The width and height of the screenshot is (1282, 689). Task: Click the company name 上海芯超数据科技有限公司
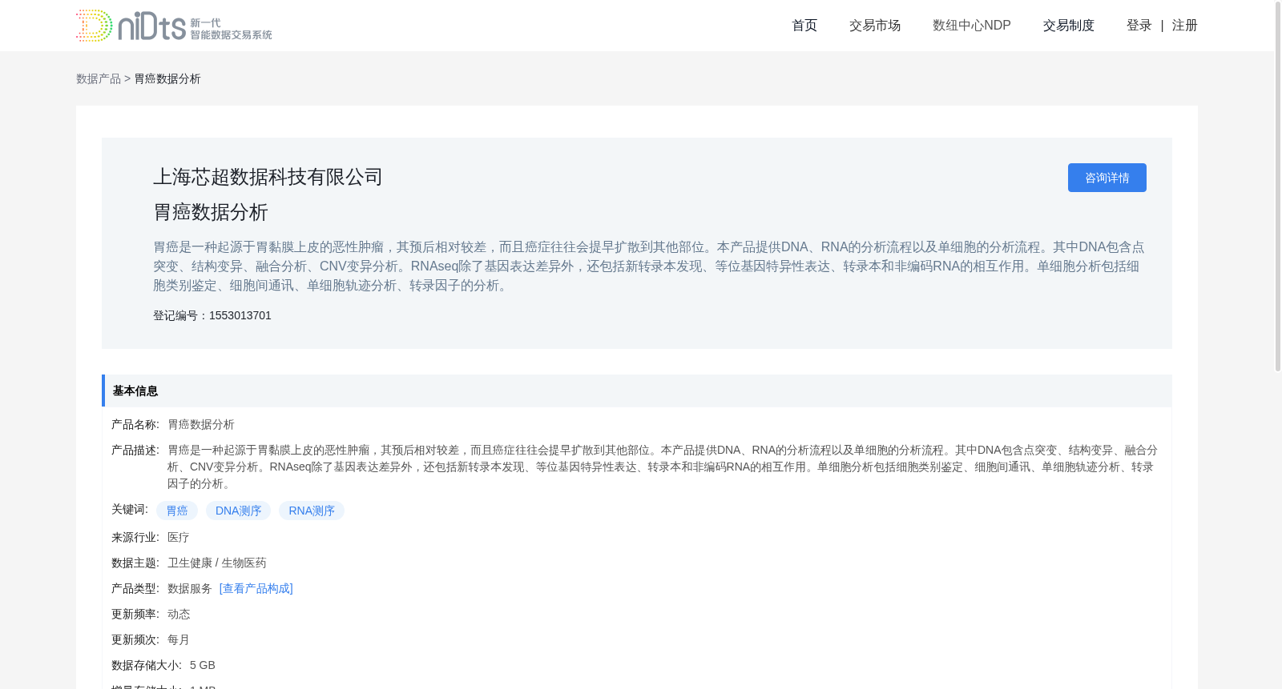(268, 177)
